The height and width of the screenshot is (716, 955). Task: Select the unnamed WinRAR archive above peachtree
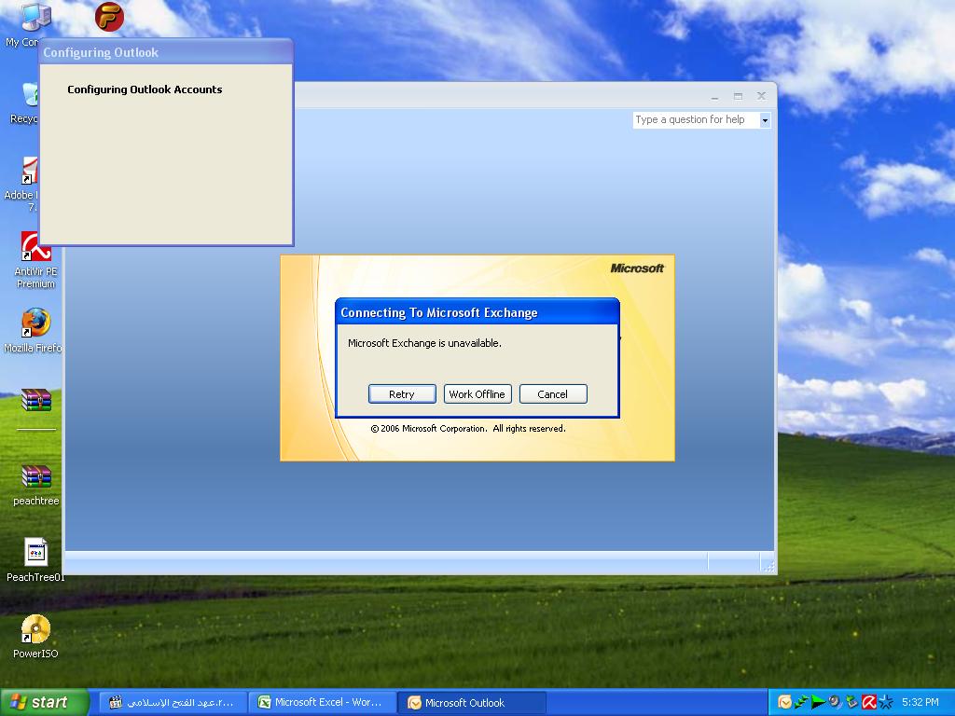36,401
